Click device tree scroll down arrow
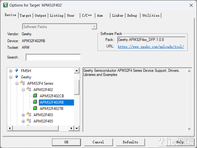 pos(77,128)
